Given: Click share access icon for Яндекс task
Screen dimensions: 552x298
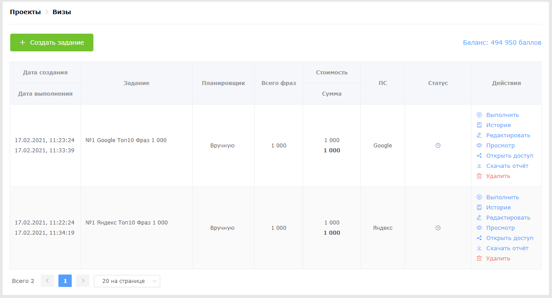Looking at the screenshot, I should (x=479, y=238).
